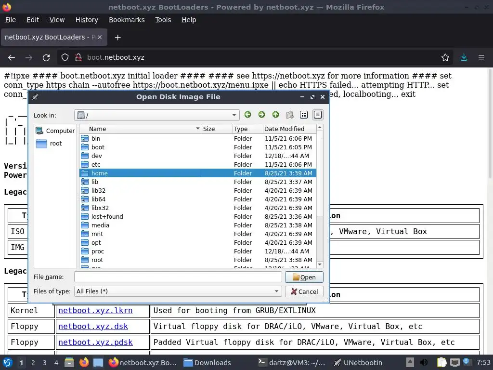Switch to Downloads taskbar window
The image size is (493, 370).
tap(207, 363)
